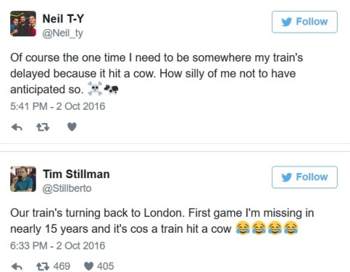
Task: Follow Tim Stillman
Action: tap(305, 177)
